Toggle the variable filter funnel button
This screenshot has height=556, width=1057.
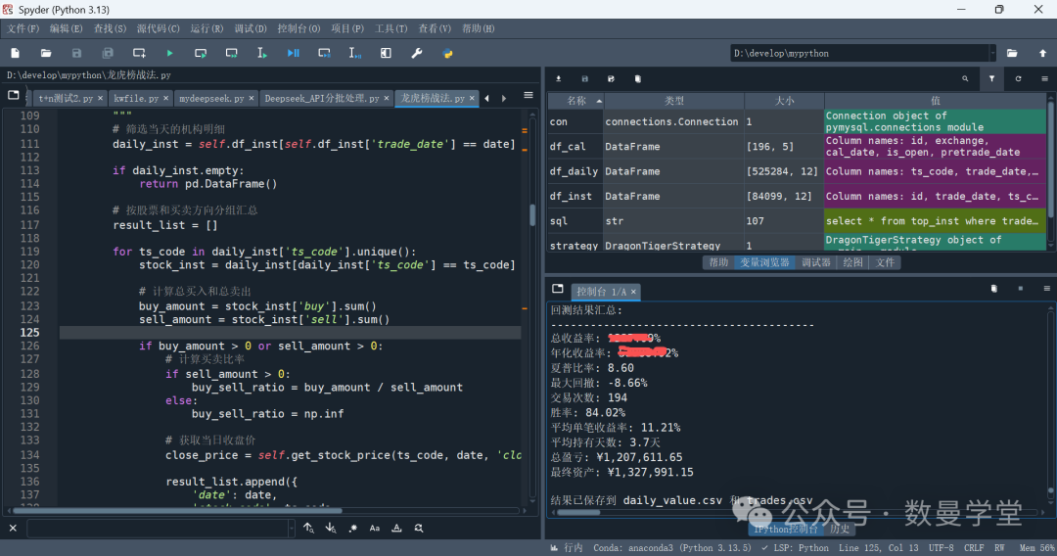991,78
